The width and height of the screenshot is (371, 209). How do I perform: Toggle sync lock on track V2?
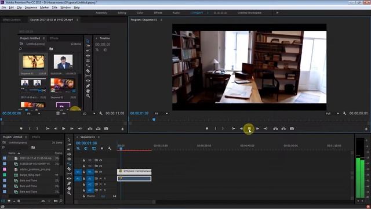[96, 166]
